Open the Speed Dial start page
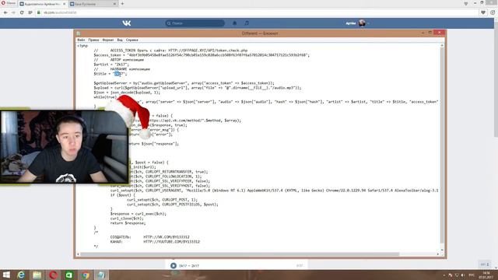This screenshot has width=498, height=280. point(30,12)
